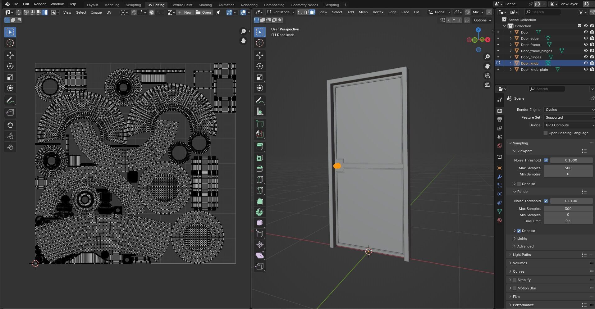Viewport: 595px width, 309px height.
Task: Switch to Geometry Nodes workspace tab
Action: 304,5
